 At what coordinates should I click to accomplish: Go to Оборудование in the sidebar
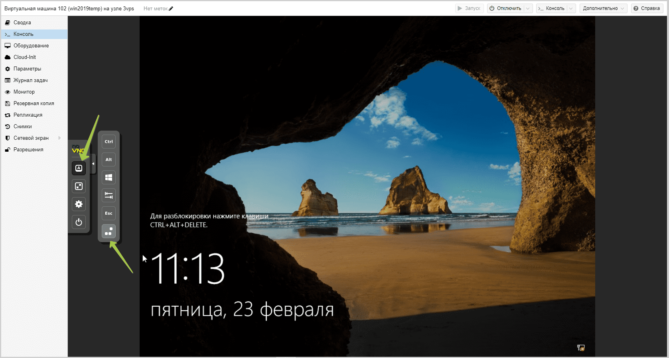click(x=34, y=45)
